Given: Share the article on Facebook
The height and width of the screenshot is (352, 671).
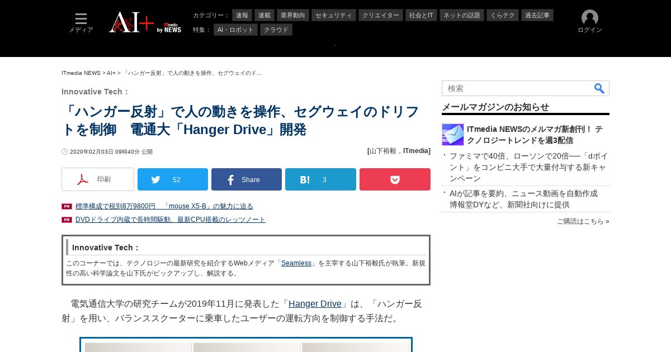Looking at the screenshot, I should click(247, 179).
